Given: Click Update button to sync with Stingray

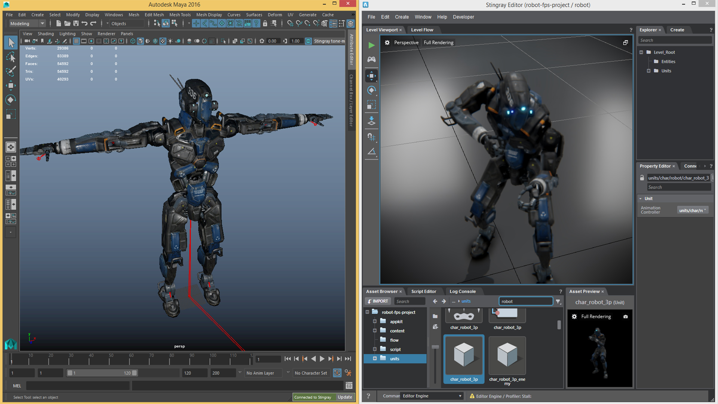Looking at the screenshot, I should click(345, 397).
